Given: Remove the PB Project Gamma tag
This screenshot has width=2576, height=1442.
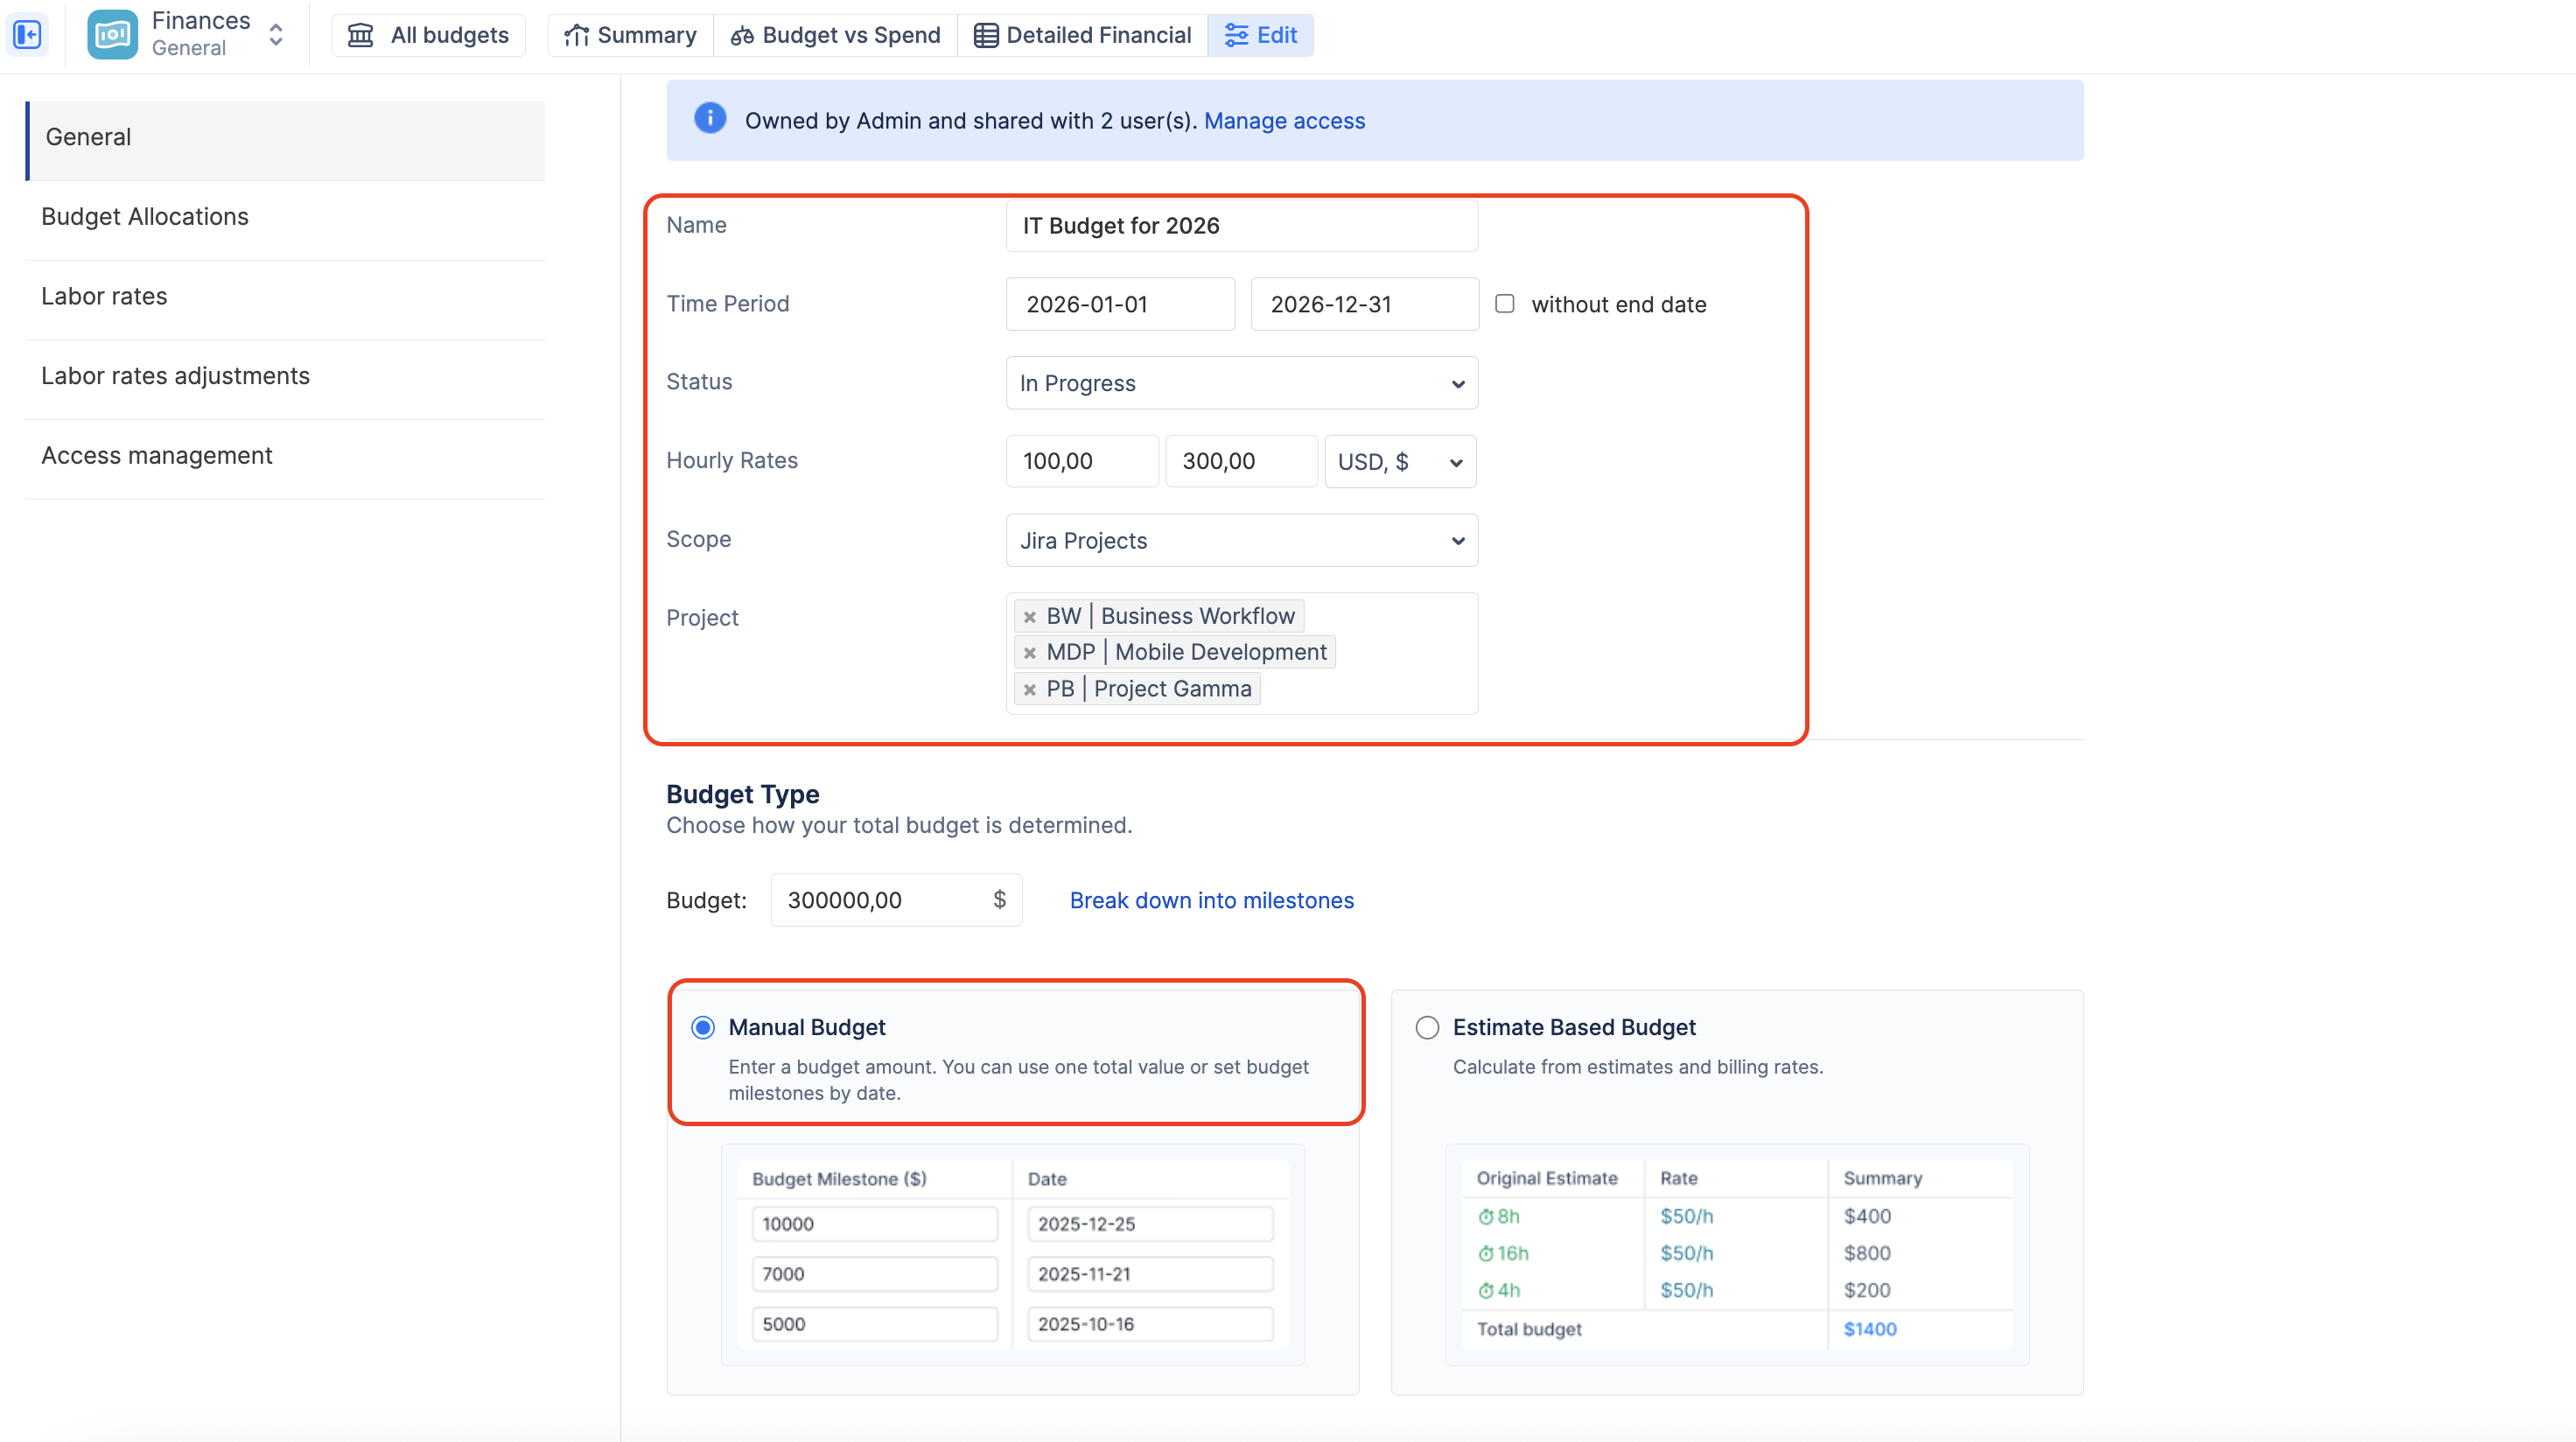Looking at the screenshot, I should [x=1029, y=690].
